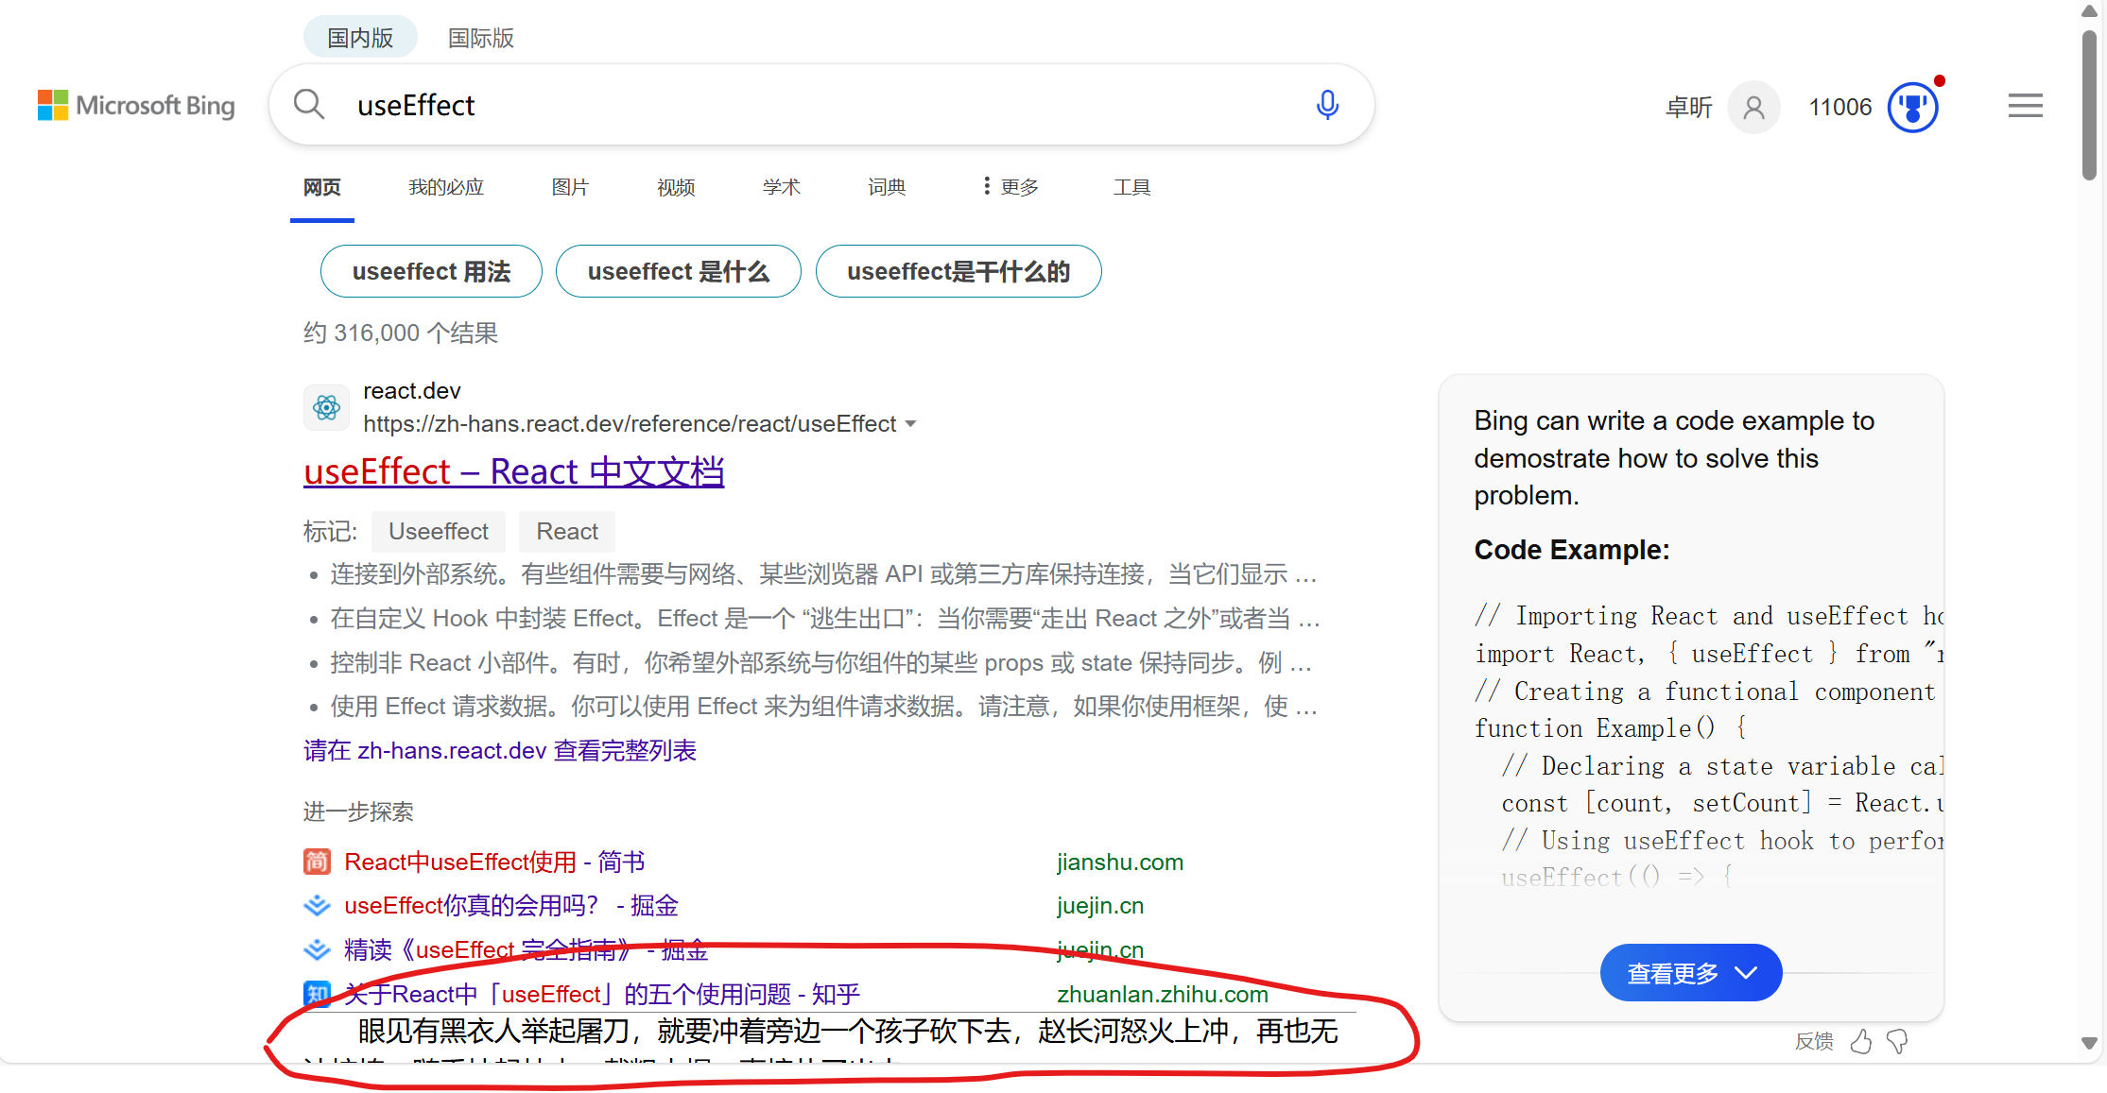Click the juejin.cn domain beside useEffect你真的会用吗
Image resolution: width=2107 pixels, height=1093 pixels.
coord(1100,905)
